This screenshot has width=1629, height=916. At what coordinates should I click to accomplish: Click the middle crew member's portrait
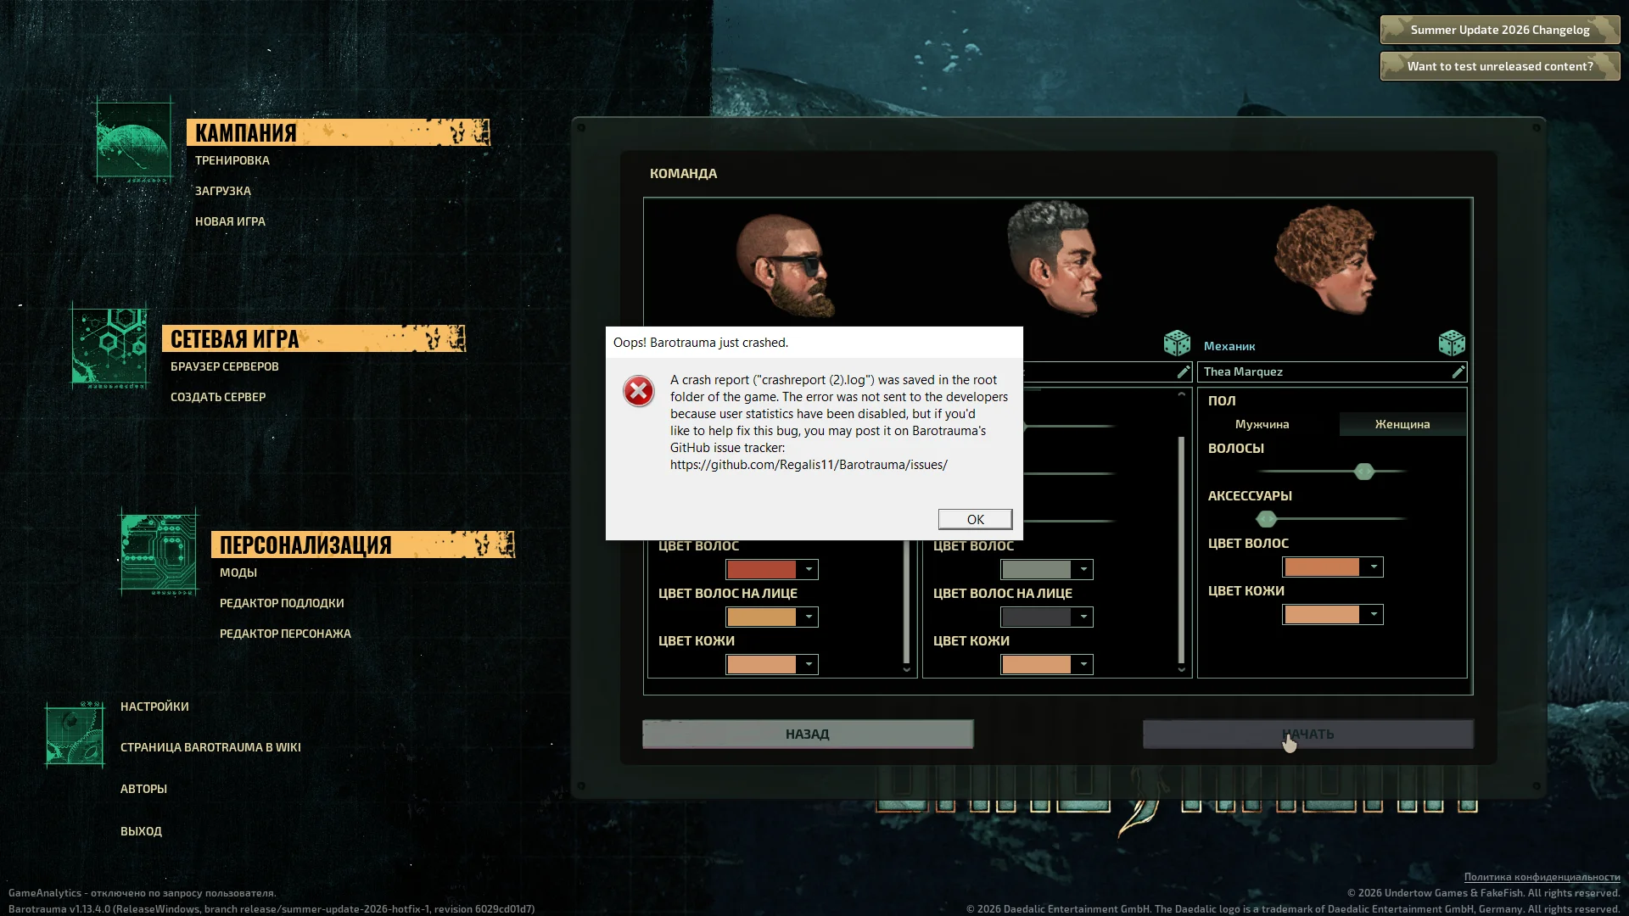pos(1055,258)
